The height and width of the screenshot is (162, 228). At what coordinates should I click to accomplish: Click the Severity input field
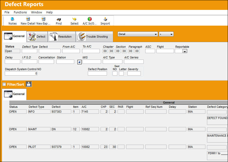tap(134, 73)
